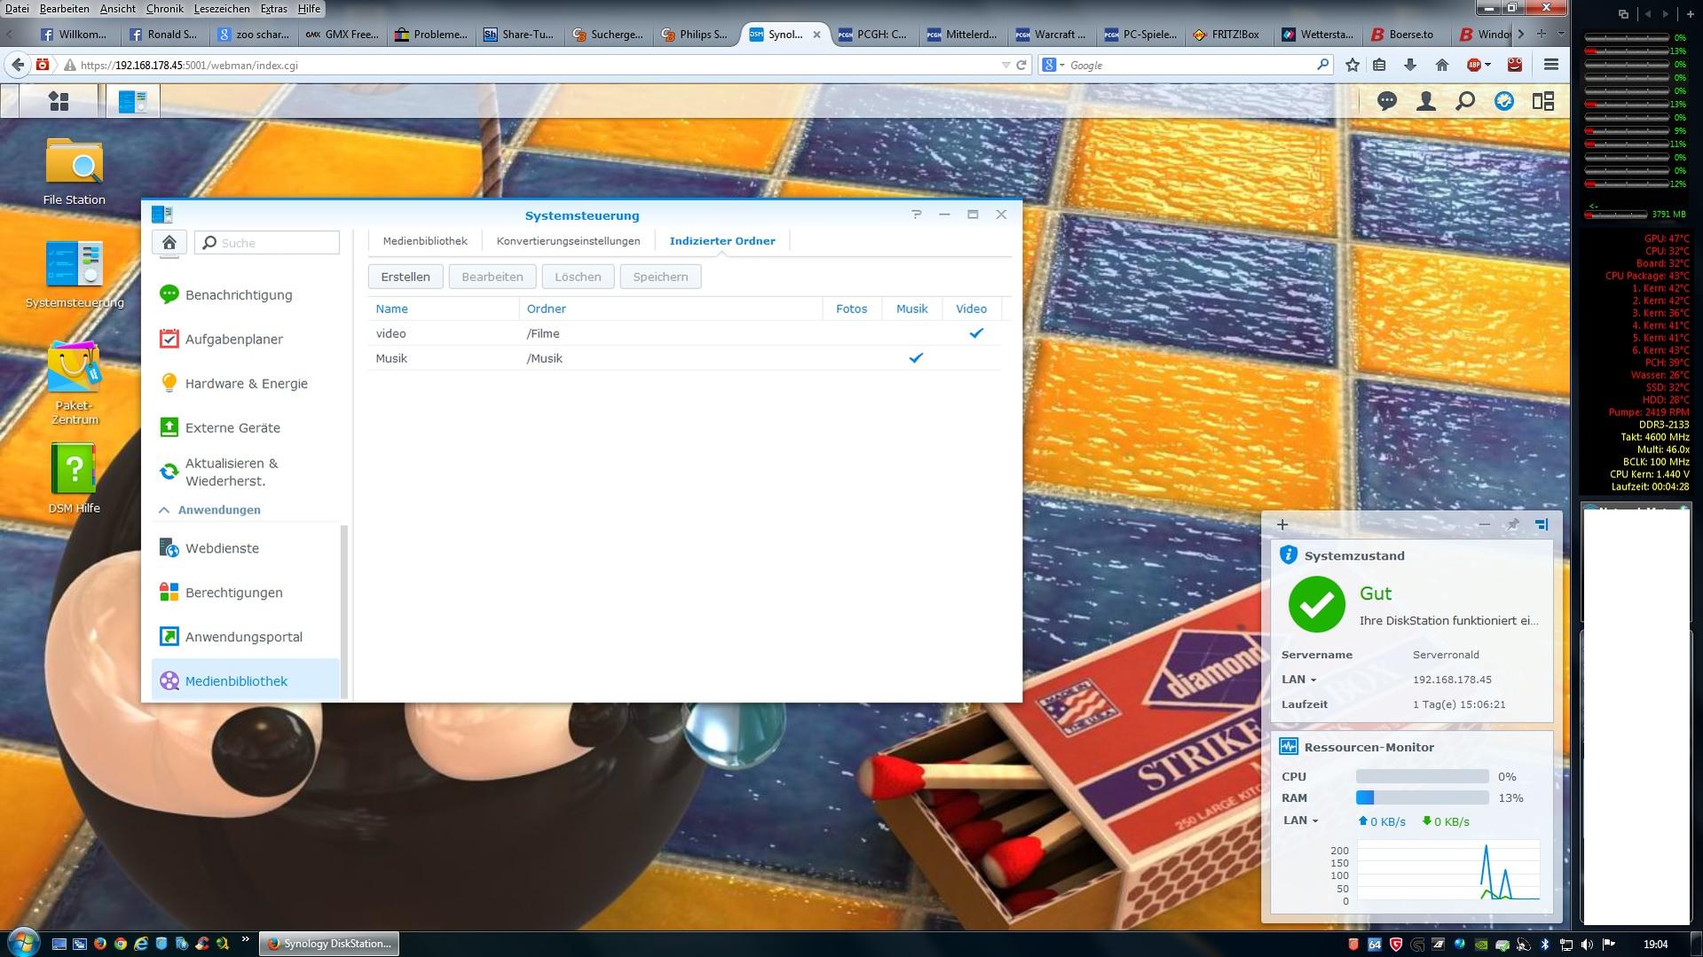Viewport: 1703px width, 957px height.
Task: Open Externe Geräte section
Action: [x=246, y=428]
